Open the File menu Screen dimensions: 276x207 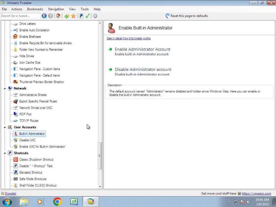4,9
